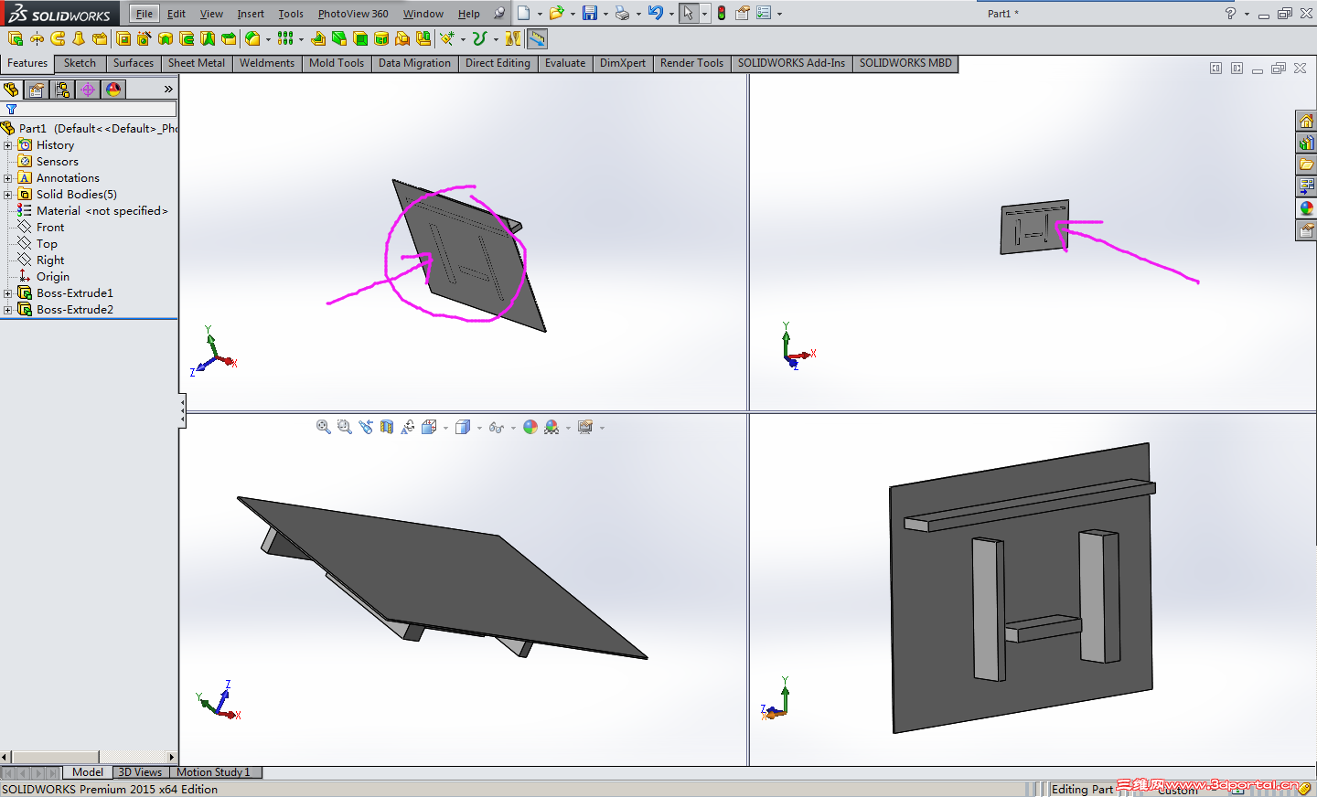Screen dimensions: 1317x797
Task: Click the New document icon
Action: 523,13
